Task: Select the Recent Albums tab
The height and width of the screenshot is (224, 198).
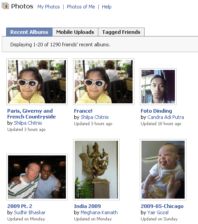Action: 29,32
